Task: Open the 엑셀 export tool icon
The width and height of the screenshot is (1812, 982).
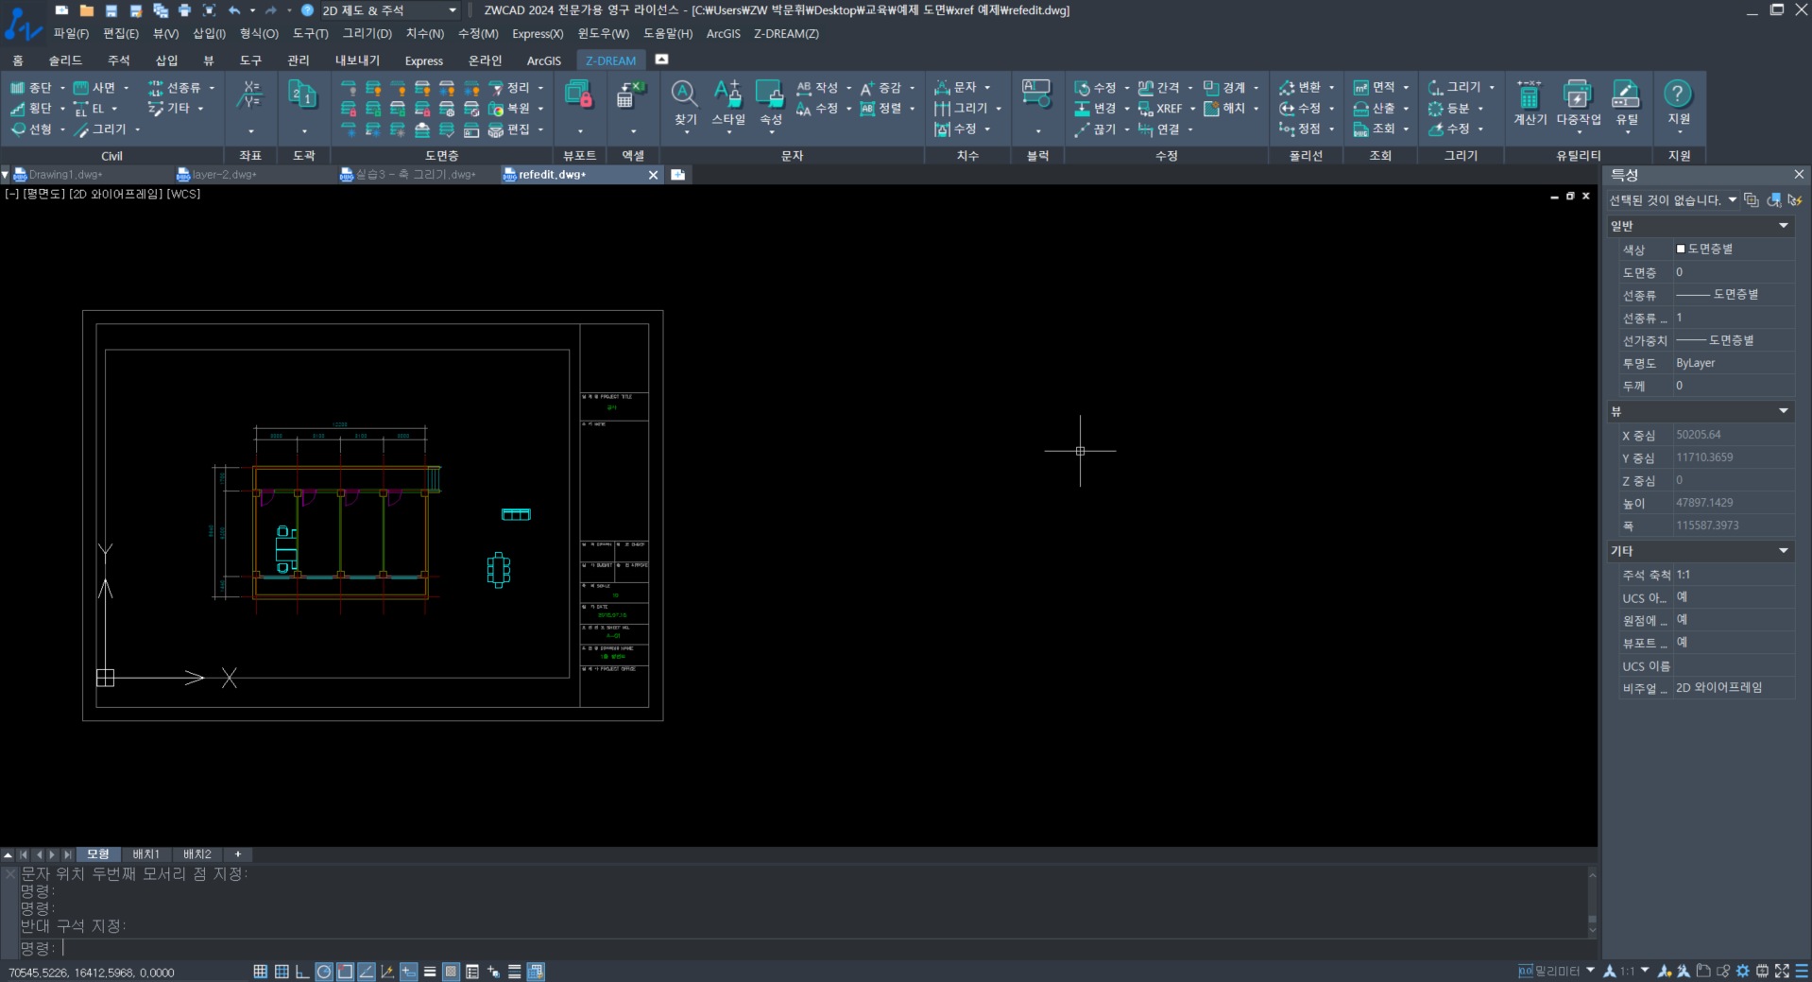Action: (630, 95)
